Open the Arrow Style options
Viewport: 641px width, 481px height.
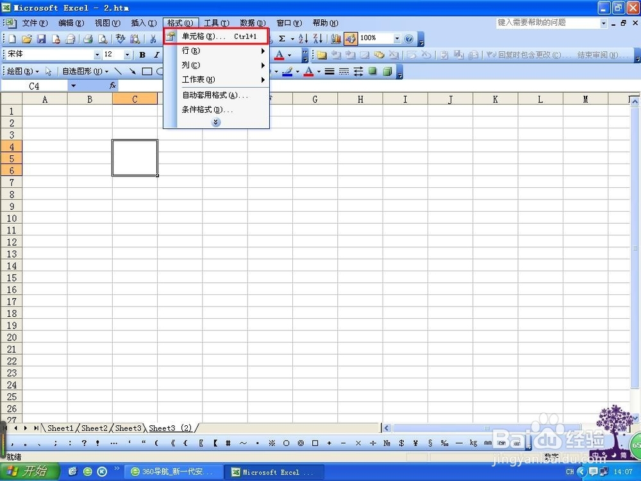click(358, 72)
